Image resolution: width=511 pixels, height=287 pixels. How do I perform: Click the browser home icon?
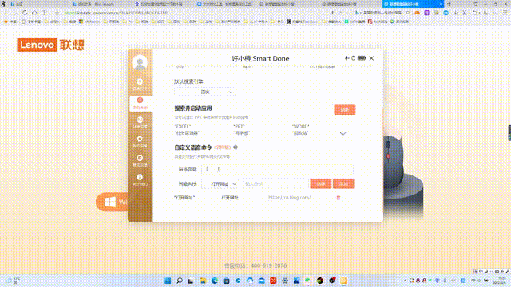point(34,13)
